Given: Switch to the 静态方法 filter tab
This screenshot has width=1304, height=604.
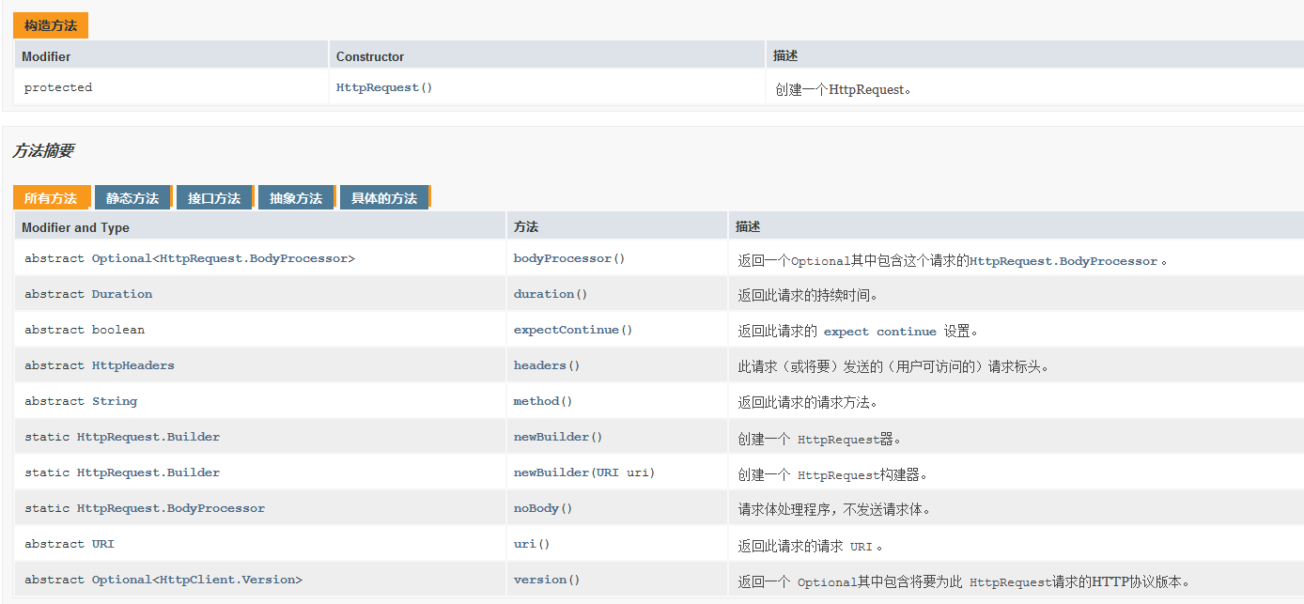Looking at the screenshot, I should tap(133, 197).
